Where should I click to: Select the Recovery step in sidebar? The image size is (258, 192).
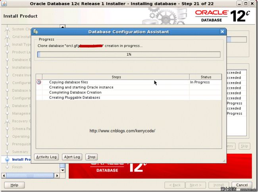point(21,121)
